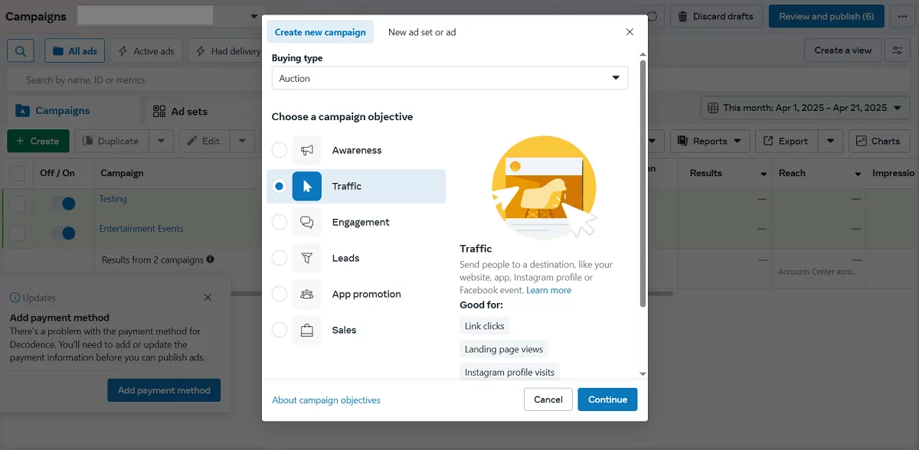This screenshot has width=919, height=450.
Task: Select the Sales objective radio button
Action: click(x=280, y=331)
